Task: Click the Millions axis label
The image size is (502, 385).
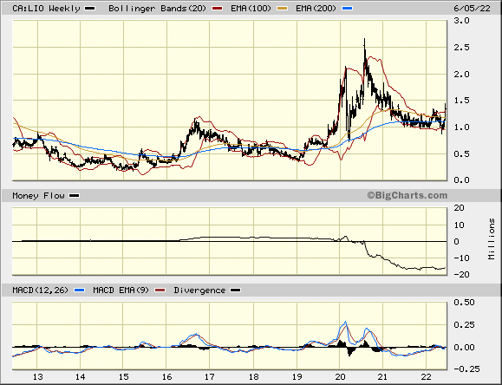Action: click(x=492, y=239)
